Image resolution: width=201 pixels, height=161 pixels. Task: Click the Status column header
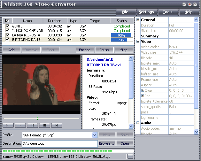(122, 21)
